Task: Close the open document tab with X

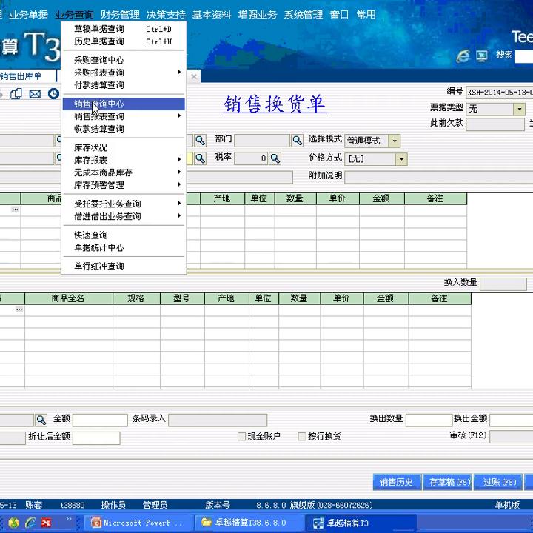Action: [194, 76]
